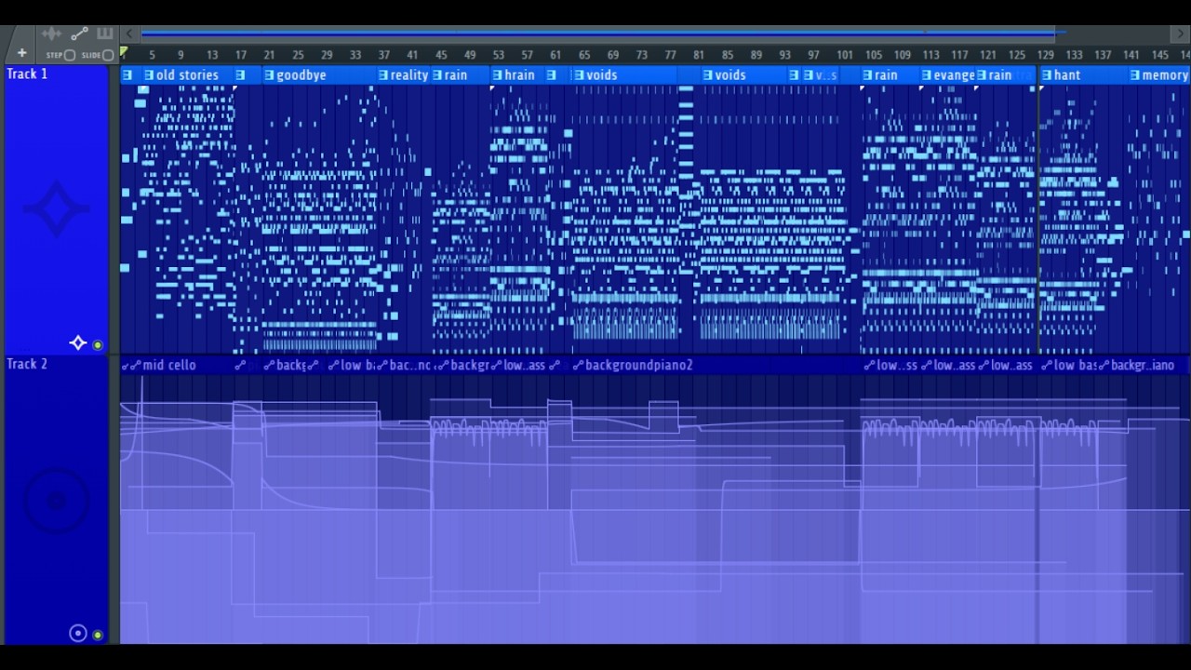
Task: Open the 'hant' clip menu icon
Action: click(x=1047, y=75)
